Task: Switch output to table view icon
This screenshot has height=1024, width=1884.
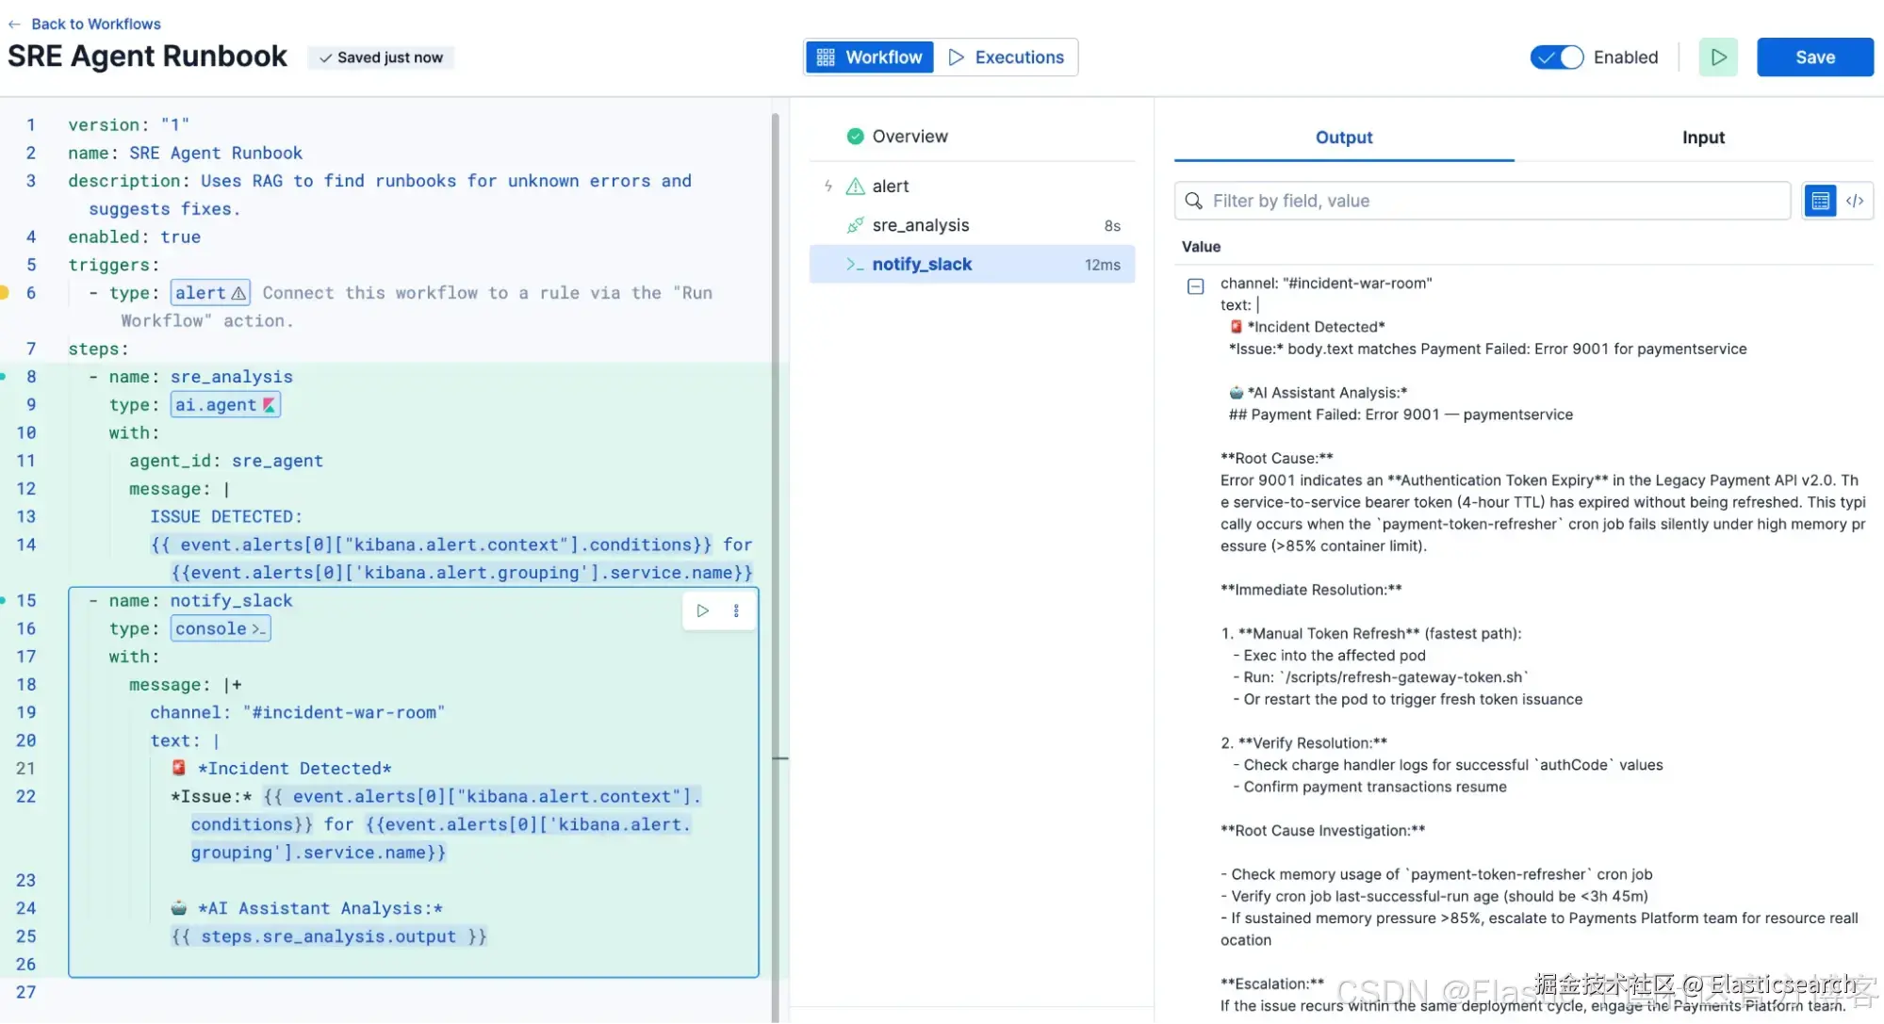Action: (x=1820, y=201)
